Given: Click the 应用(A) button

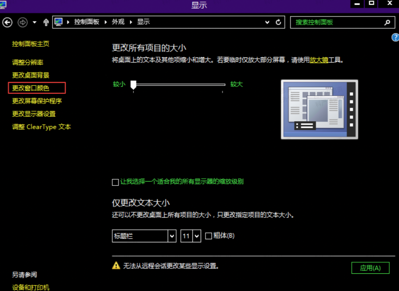Looking at the screenshot, I should [370, 268].
